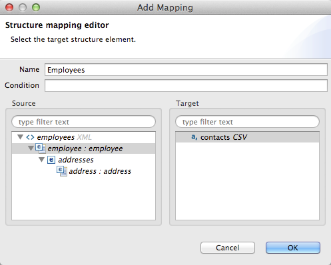Viewport: 331px width, 265px height.
Task: Click the Name field containing Employees
Action: (186, 70)
